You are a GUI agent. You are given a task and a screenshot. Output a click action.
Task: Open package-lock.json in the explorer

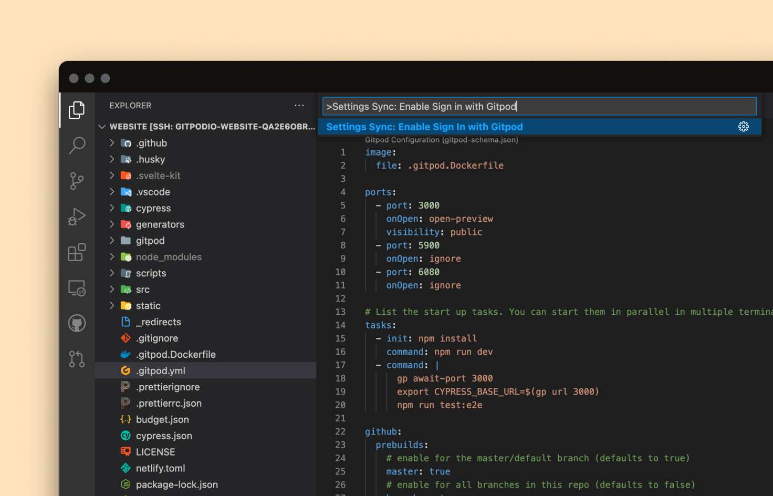click(x=176, y=484)
